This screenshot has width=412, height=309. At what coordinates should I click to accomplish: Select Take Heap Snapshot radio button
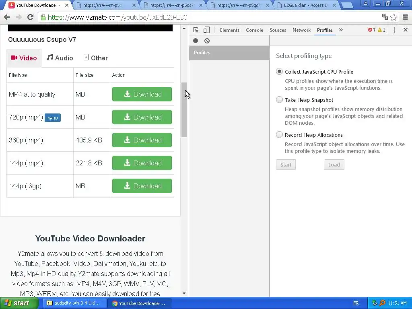tap(279, 100)
